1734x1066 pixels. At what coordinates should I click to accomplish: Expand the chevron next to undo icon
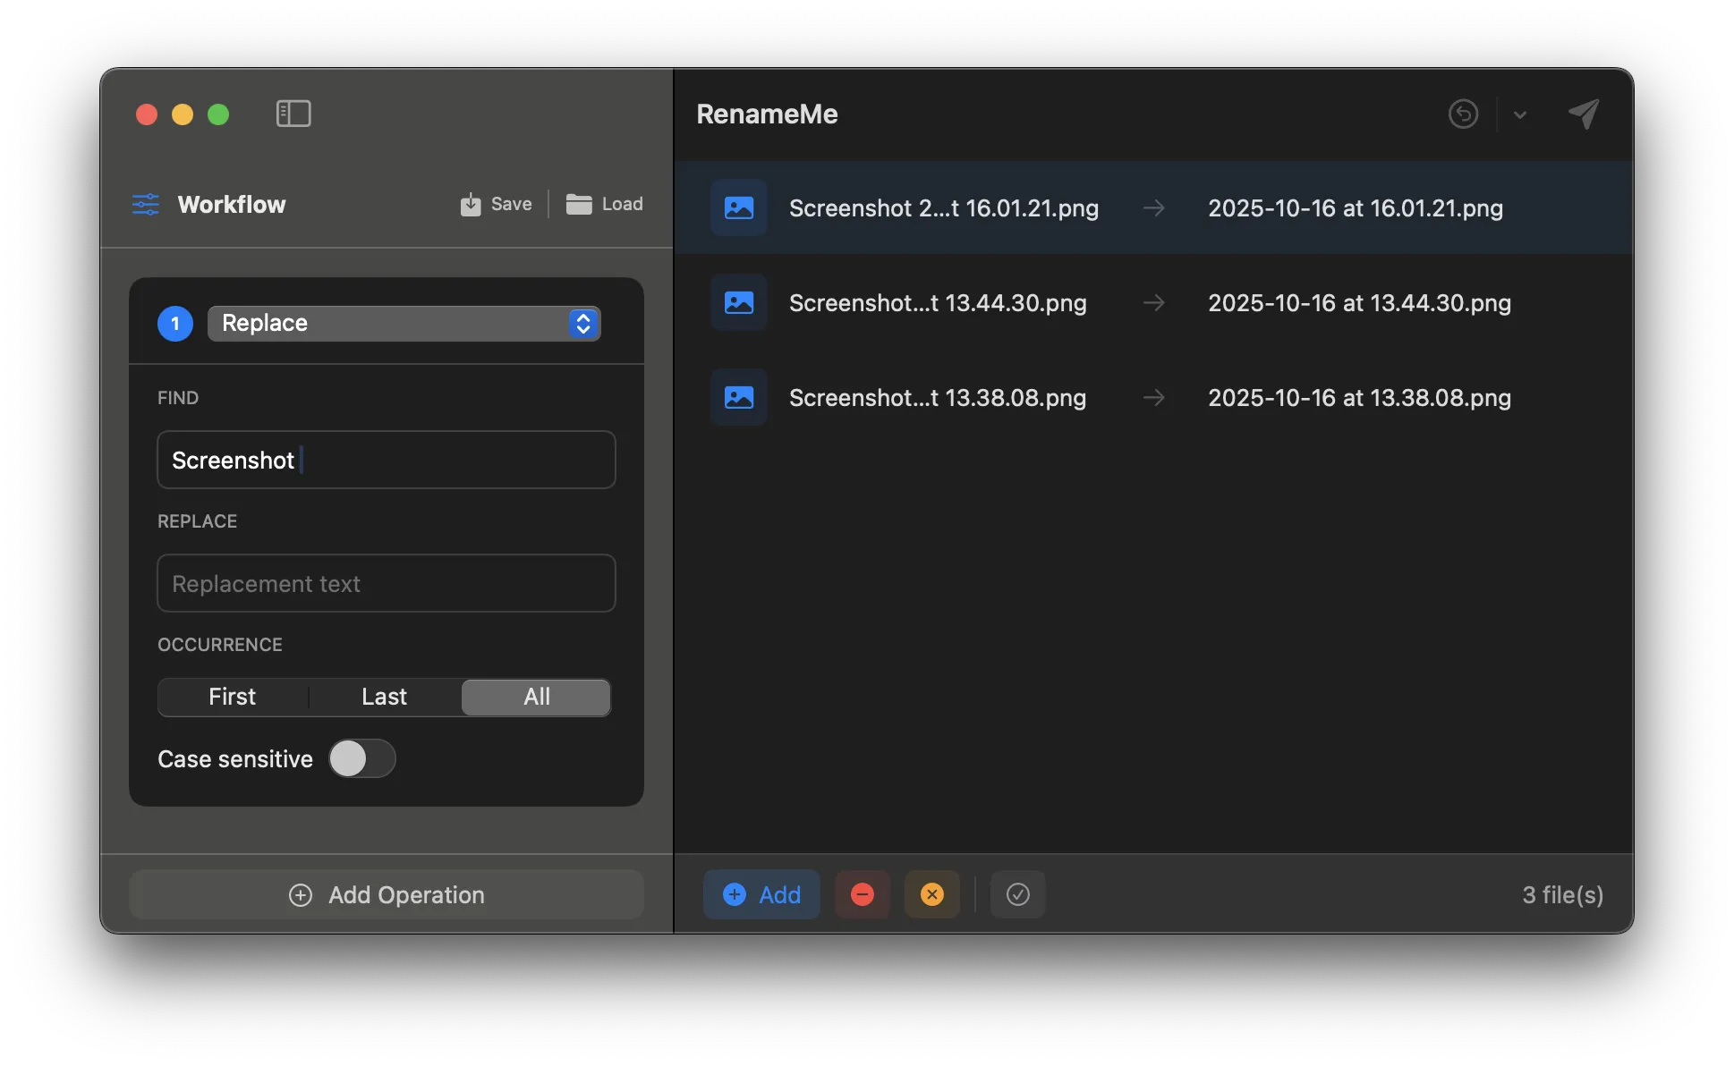1519,114
